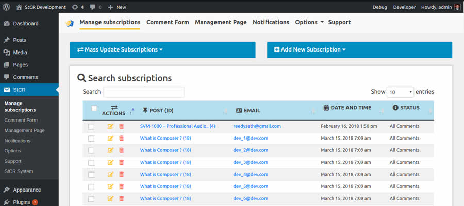Select the checkbox for dev_2@dev.com row
Image resolution: width=464 pixels, height=206 pixels.
(x=91, y=150)
